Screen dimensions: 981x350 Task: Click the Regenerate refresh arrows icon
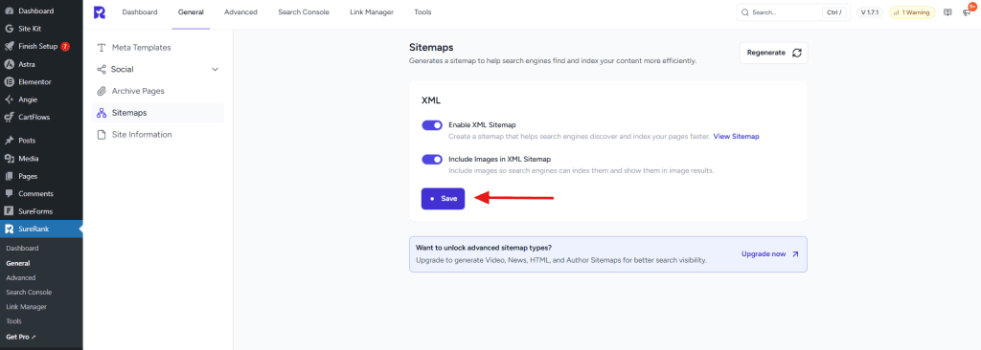[796, 54]
